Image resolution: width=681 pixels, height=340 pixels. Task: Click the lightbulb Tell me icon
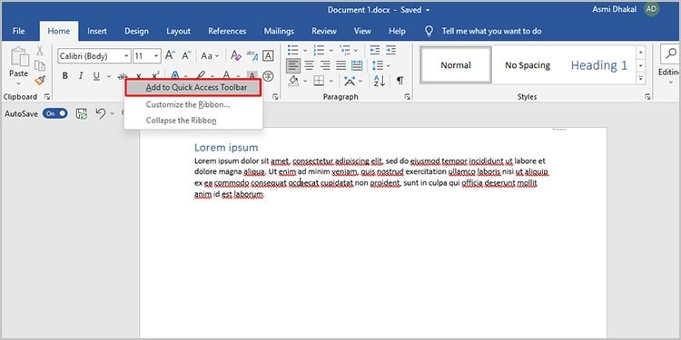pos(429,31)
